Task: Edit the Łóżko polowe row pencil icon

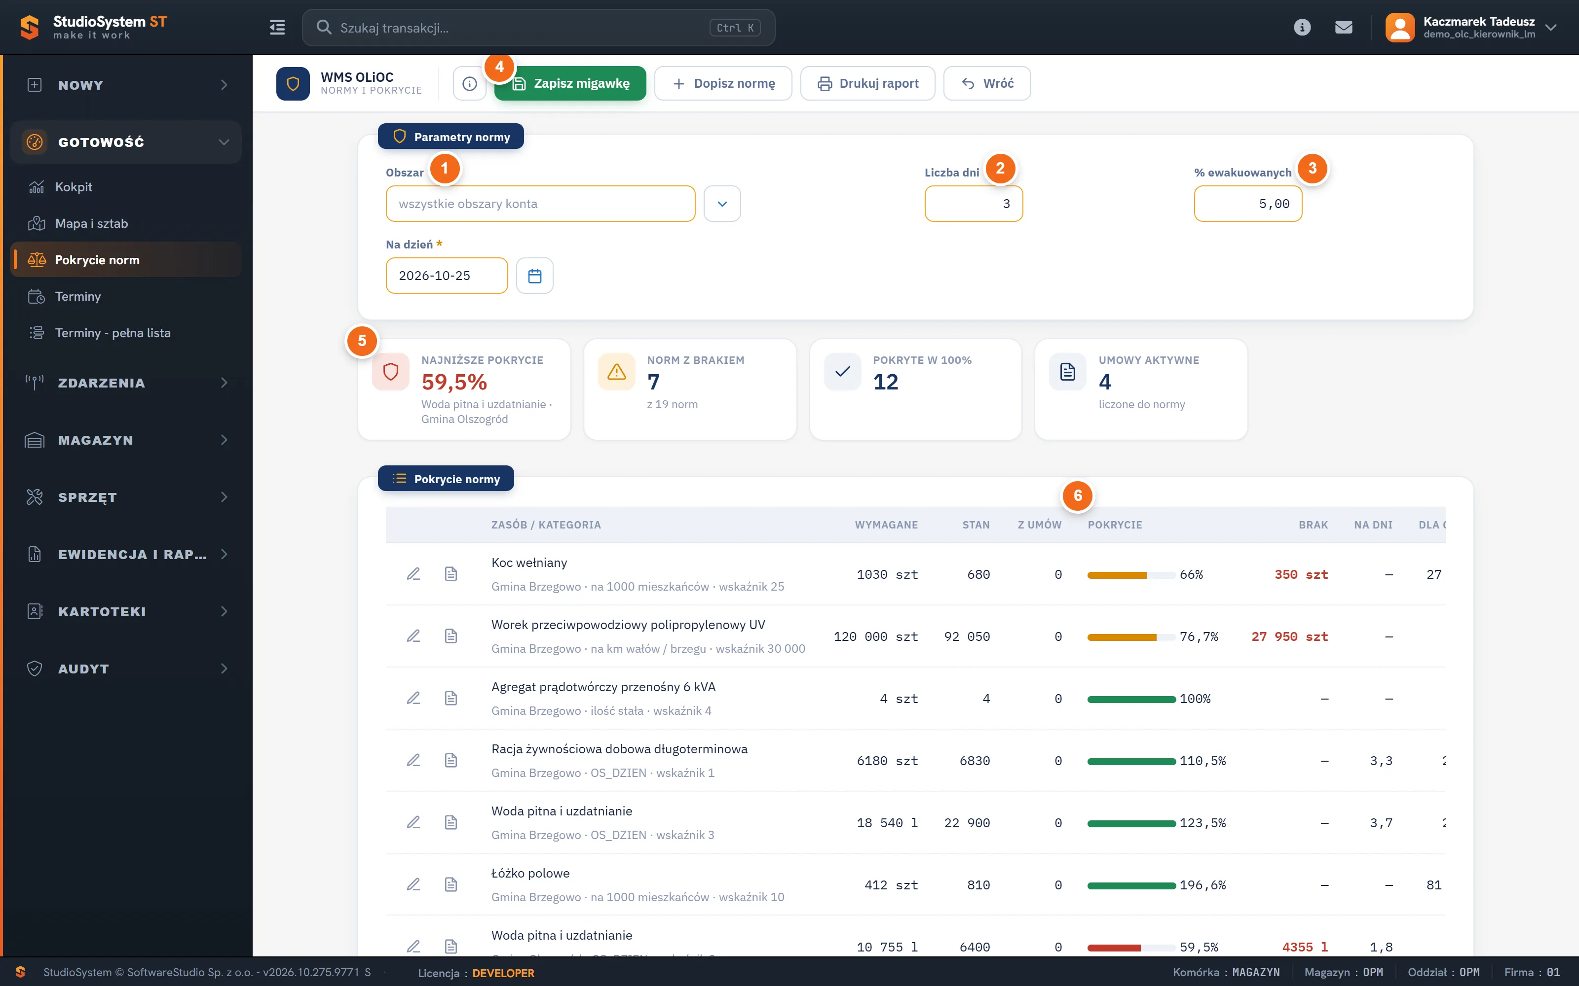Action: tap(414, 884)
